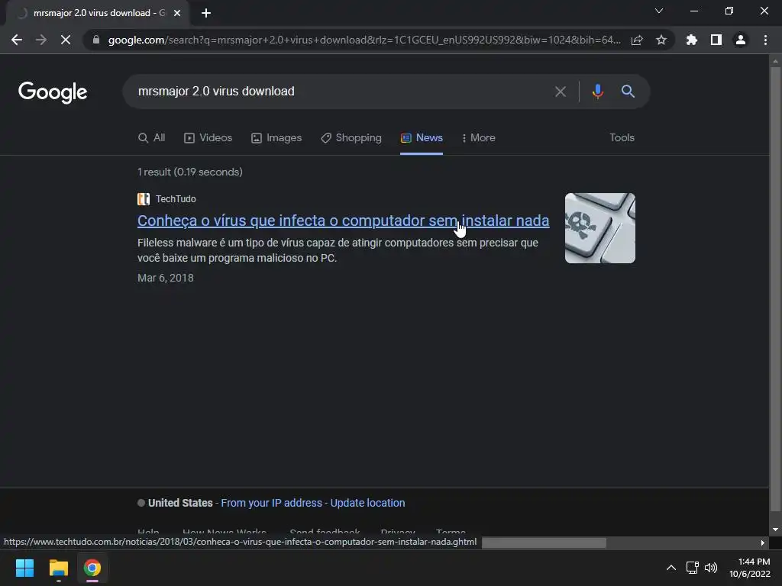
Task: Open the Extensions puzzle icon
Action: [x=692, y=40]
